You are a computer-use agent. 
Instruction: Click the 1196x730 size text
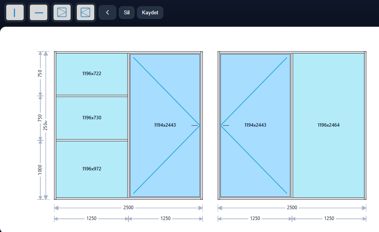tap(92, 118)
